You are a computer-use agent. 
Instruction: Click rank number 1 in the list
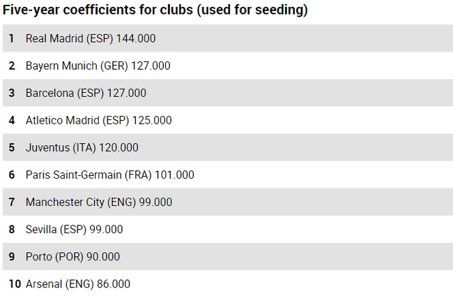11,38
